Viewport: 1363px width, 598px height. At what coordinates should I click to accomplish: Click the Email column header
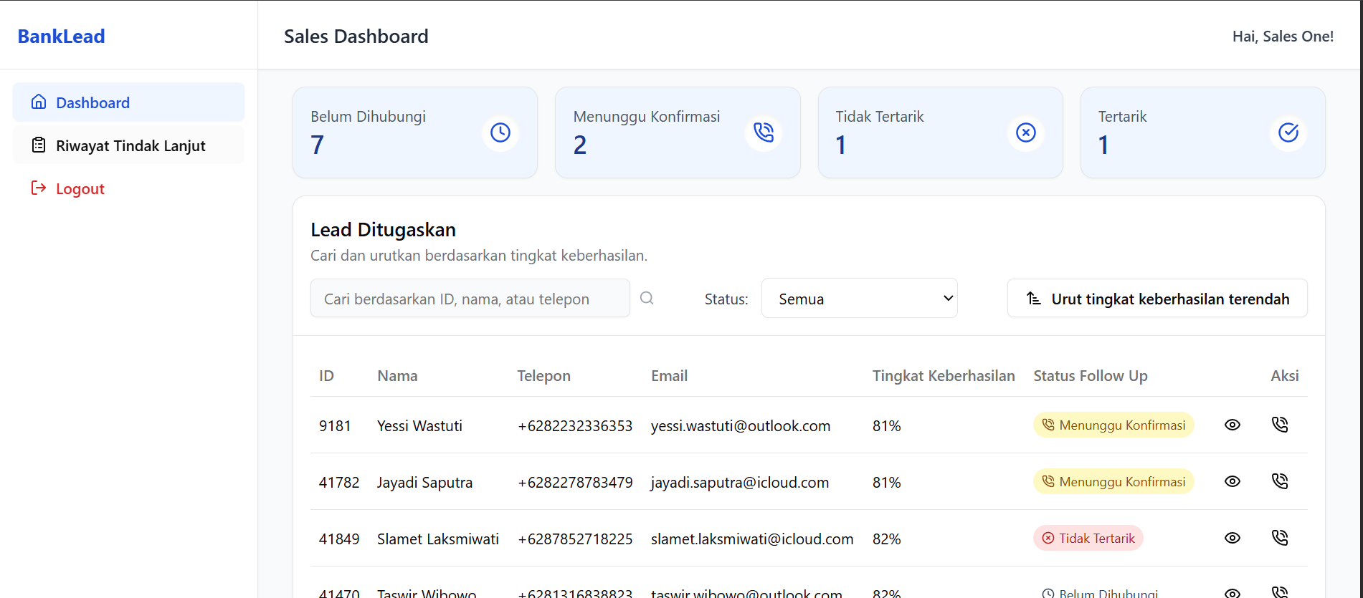pyautogui.click(x=669, y=375)
